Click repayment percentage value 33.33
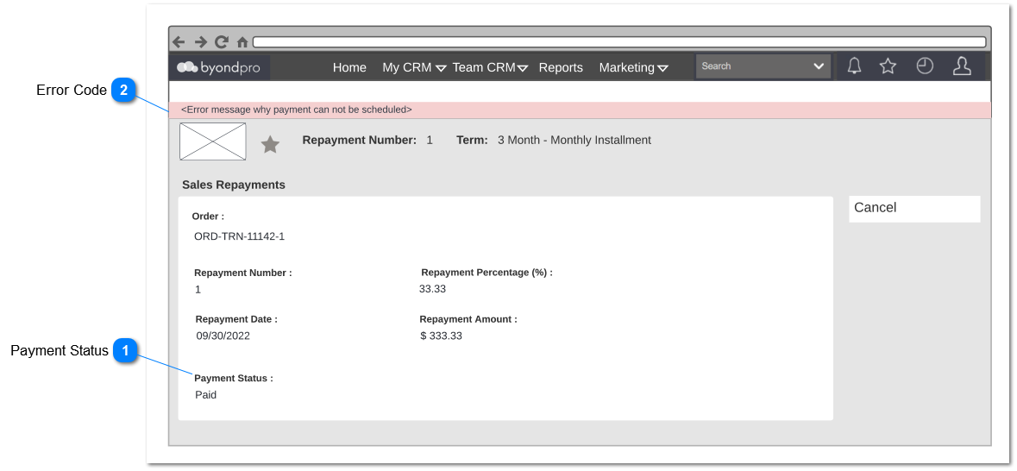The image size is (1017, 471). click(433, 289)
